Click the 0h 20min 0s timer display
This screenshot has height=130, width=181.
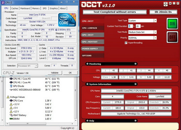(x=163, y=12)
